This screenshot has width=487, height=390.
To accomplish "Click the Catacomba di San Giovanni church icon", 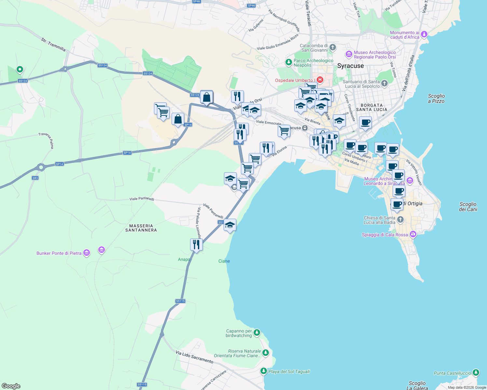I will [x=332, y=47].
